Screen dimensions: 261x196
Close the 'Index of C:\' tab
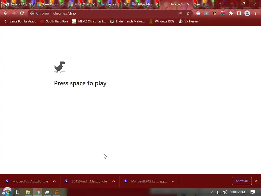[30, 4]
